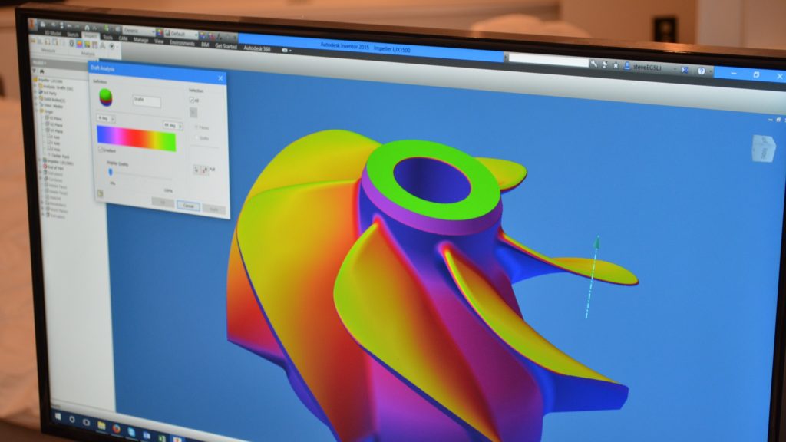Open the BIM ribbon tab
This screenshot has height=442, width=786.
point(205,44)
